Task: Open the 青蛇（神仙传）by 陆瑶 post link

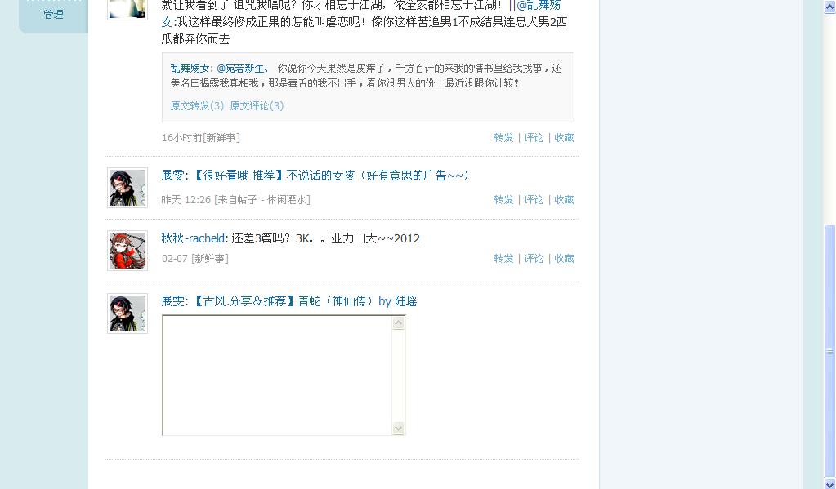Action: tap(303, 301)
